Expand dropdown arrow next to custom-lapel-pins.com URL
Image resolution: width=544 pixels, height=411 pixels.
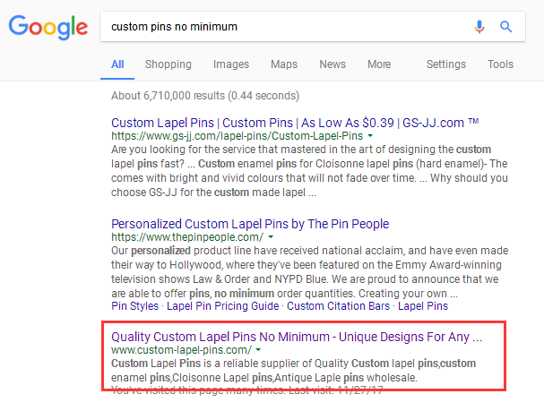click(x=258, y=350)
